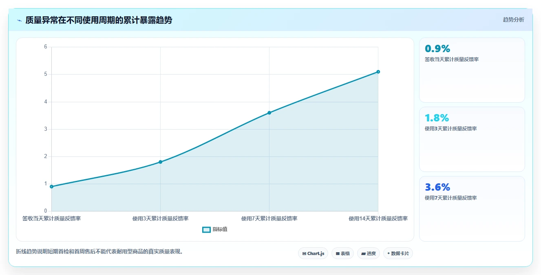Click y-axis tick label 3
This screenshot has height=275, width=541.
point(46,129)
